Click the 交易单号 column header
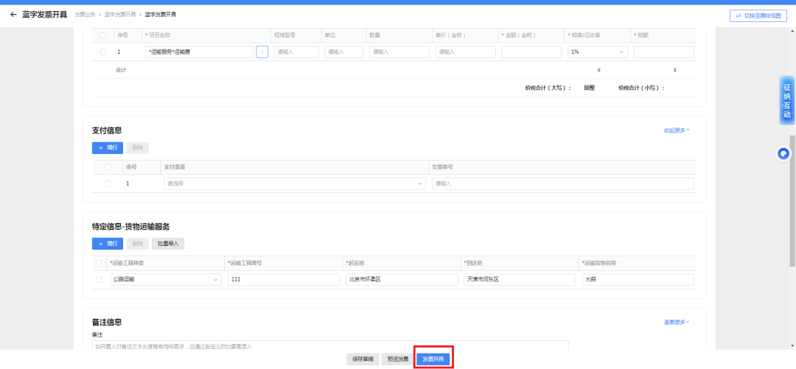This screenshot has width=796, height=369. click(442, 167)
